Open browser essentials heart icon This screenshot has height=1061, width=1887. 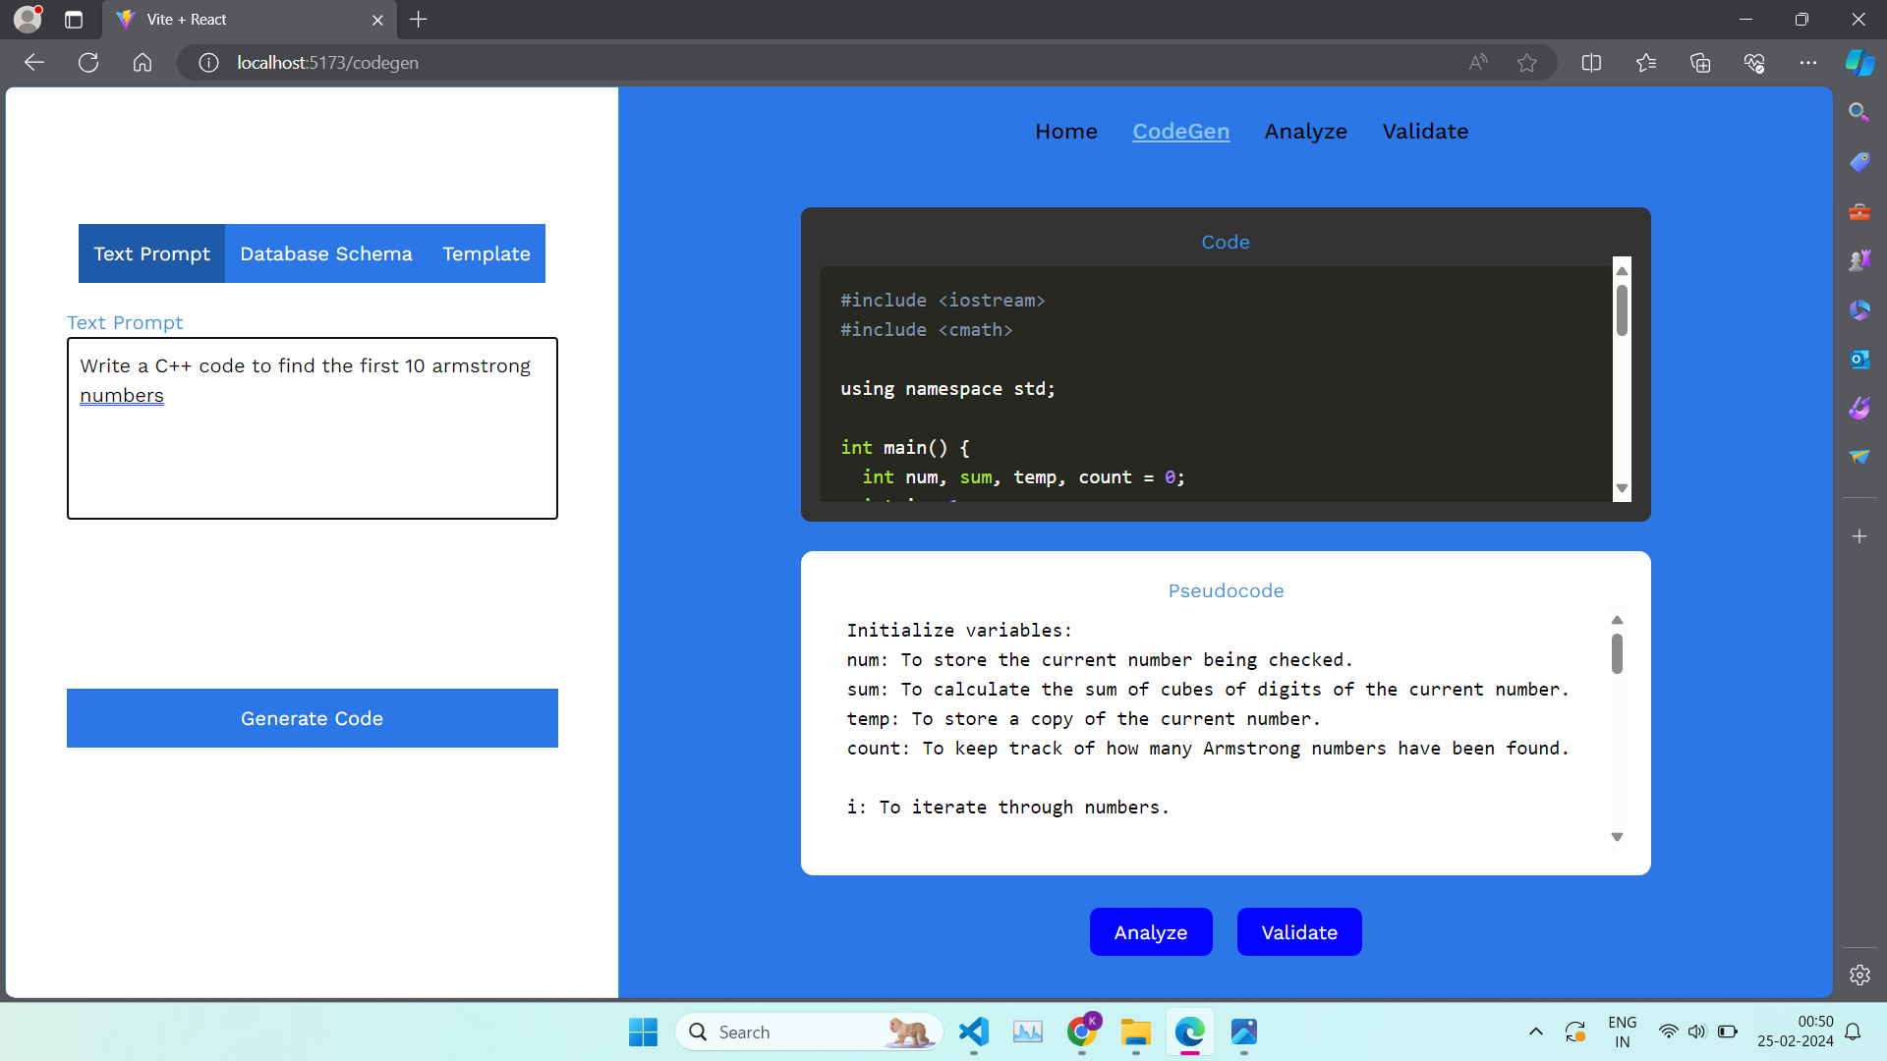click(x=1754, y=63)
